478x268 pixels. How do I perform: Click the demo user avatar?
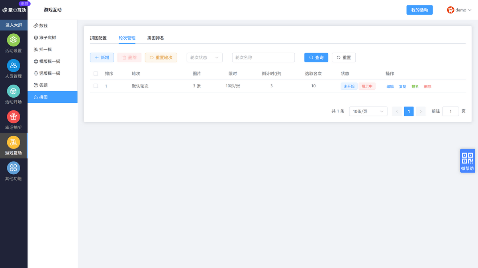pos(451,10)
